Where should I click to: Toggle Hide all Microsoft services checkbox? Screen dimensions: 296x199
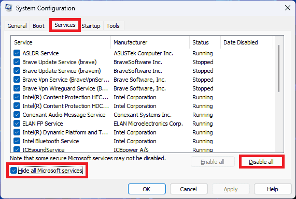(13, 171)
